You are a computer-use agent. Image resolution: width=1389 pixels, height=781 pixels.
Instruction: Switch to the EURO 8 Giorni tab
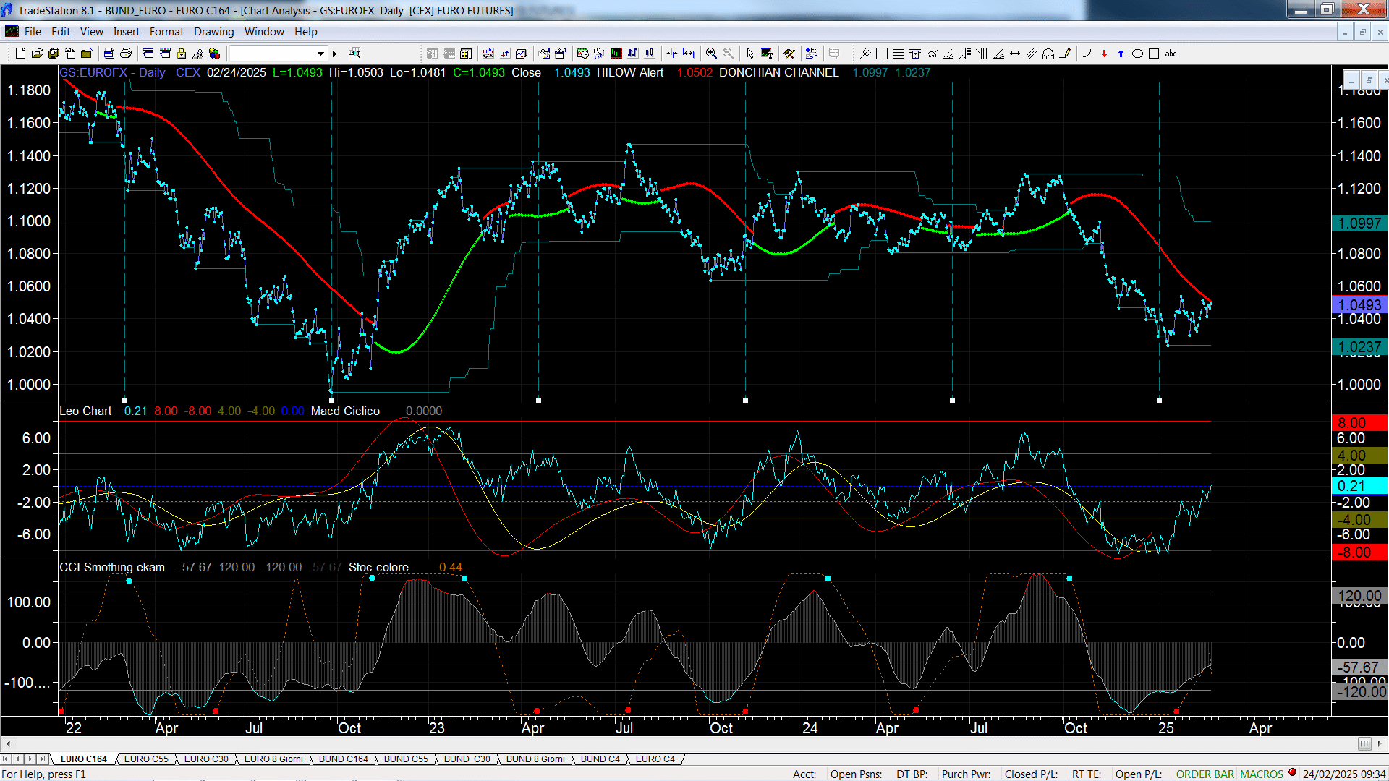tap(273, 759)
